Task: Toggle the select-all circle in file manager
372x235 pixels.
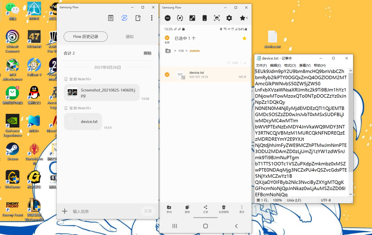Action: coord(167,38)
